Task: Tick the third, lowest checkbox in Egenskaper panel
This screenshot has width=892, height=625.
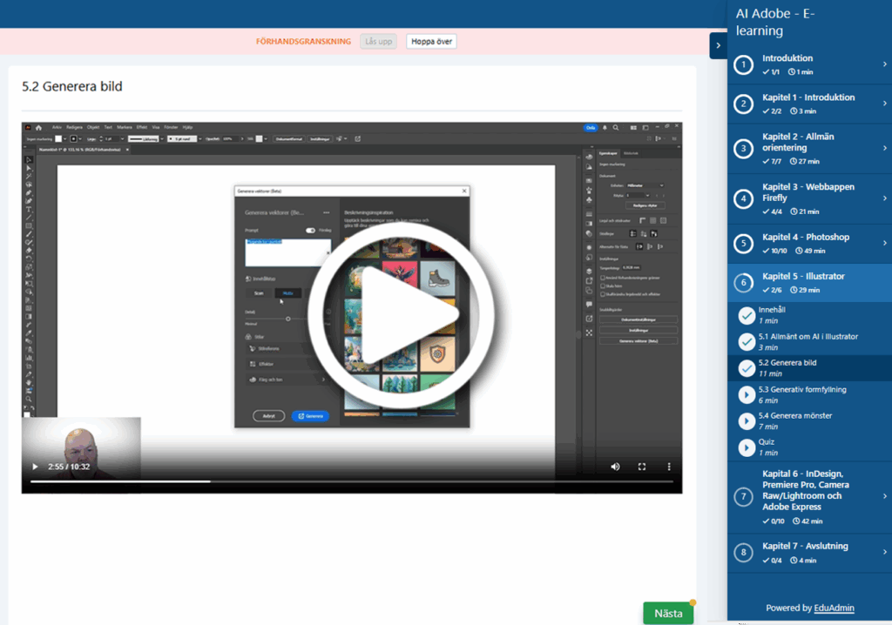Action: tap(603, 294)
